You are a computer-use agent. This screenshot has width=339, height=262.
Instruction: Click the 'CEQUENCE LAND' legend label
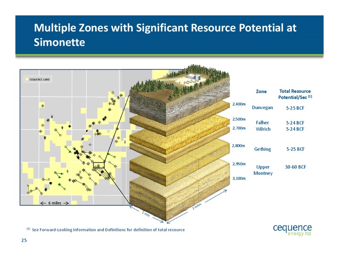pos(40,79)
